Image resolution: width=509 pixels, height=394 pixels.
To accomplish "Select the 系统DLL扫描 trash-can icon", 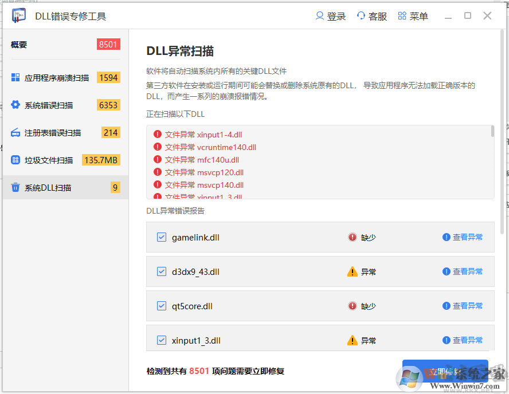I will click(15, 187).
